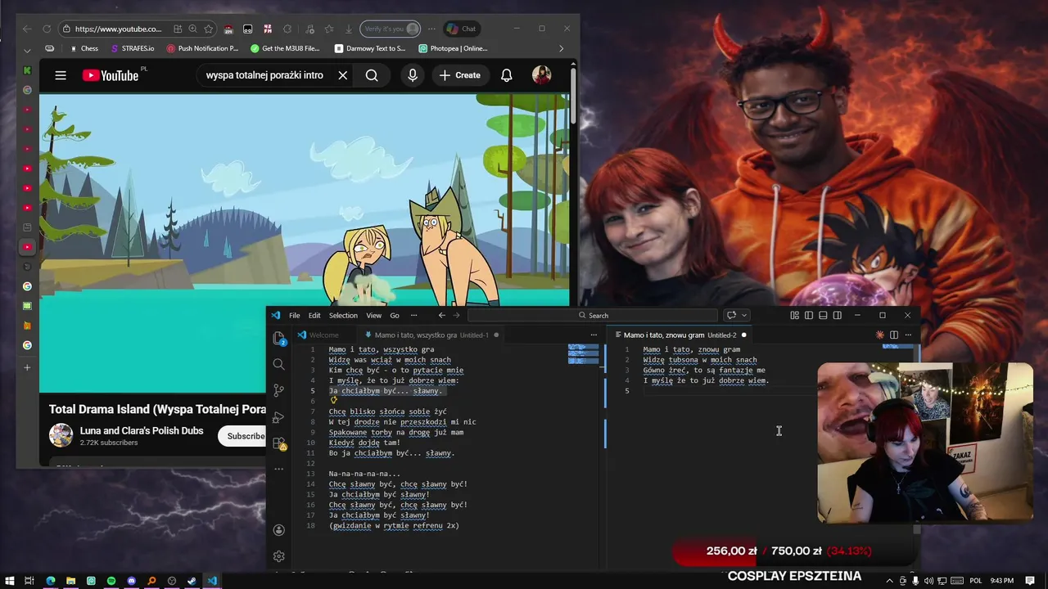
Task: Open STRAFES.io bookmark
Action: coord(132,48)
